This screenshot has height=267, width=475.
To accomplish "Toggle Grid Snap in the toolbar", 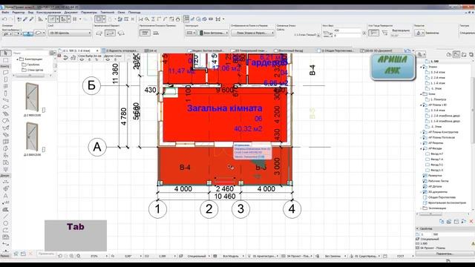I will [74, 19].
